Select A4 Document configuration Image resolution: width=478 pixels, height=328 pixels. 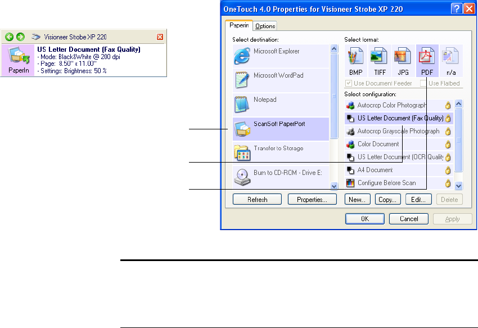click(399, 170)
